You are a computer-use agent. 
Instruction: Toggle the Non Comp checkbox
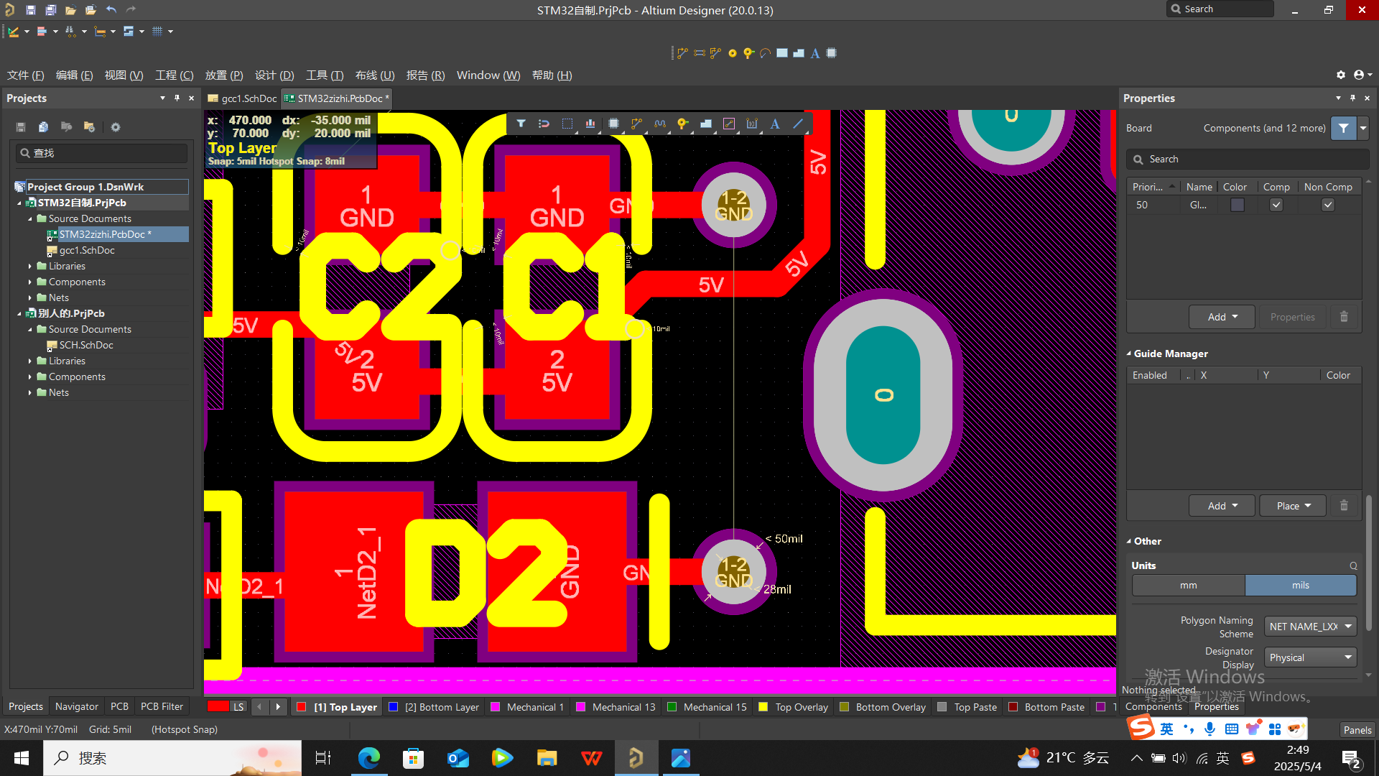[1327, 205]
